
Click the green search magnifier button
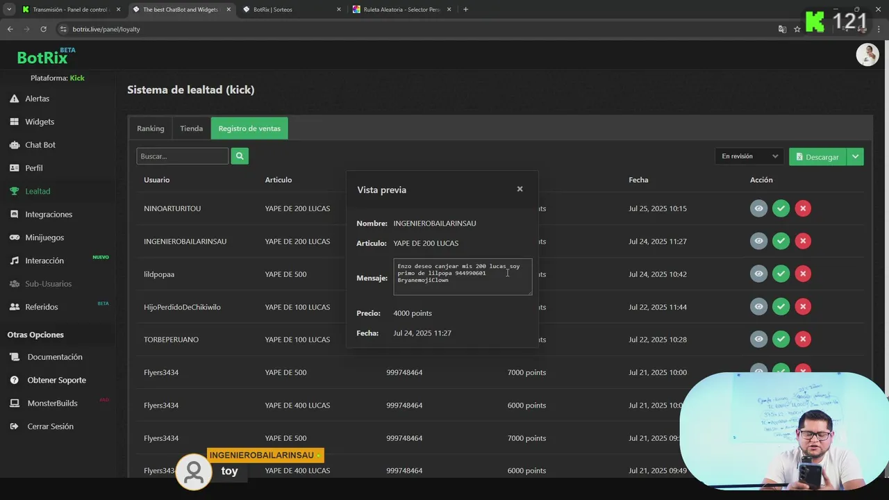click(240, 156)
